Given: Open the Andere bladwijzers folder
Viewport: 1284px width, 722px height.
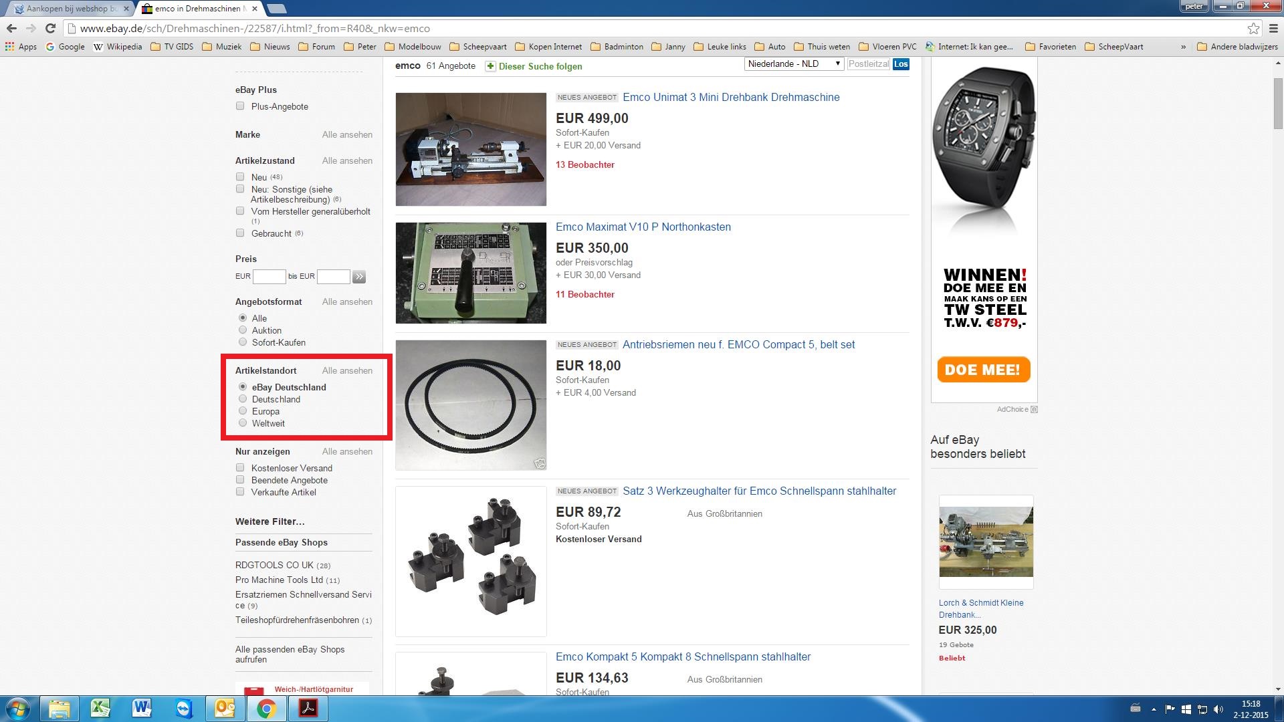Looking at the screenshot, I should click(1237, 47).
